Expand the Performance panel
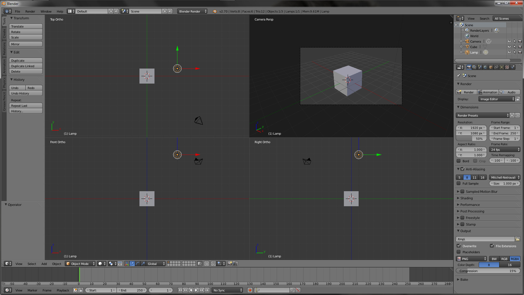This screenshot has width=524, height=295. tap(470, 205)
